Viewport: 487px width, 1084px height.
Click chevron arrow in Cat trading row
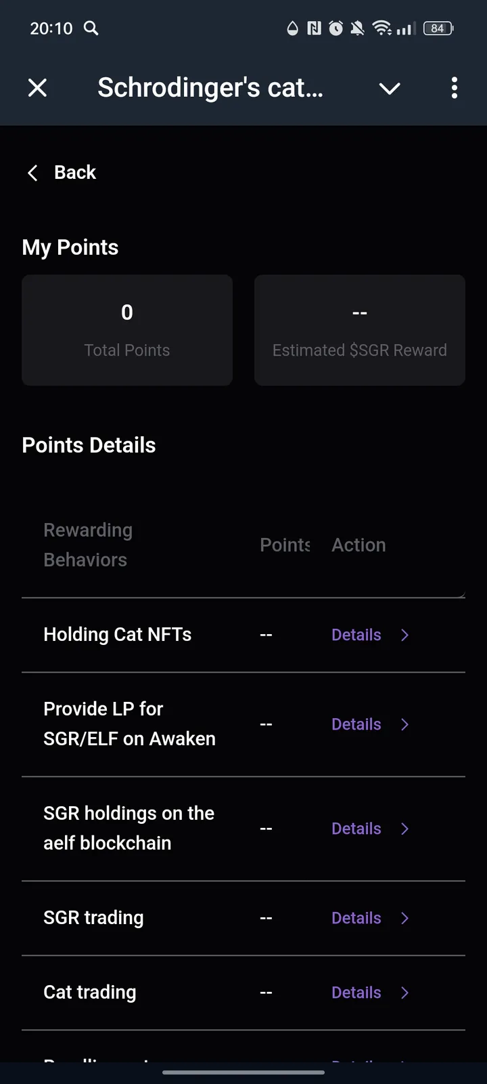[404, 993]
